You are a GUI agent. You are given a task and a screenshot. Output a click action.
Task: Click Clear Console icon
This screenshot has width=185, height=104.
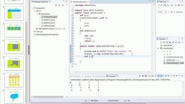150,76
